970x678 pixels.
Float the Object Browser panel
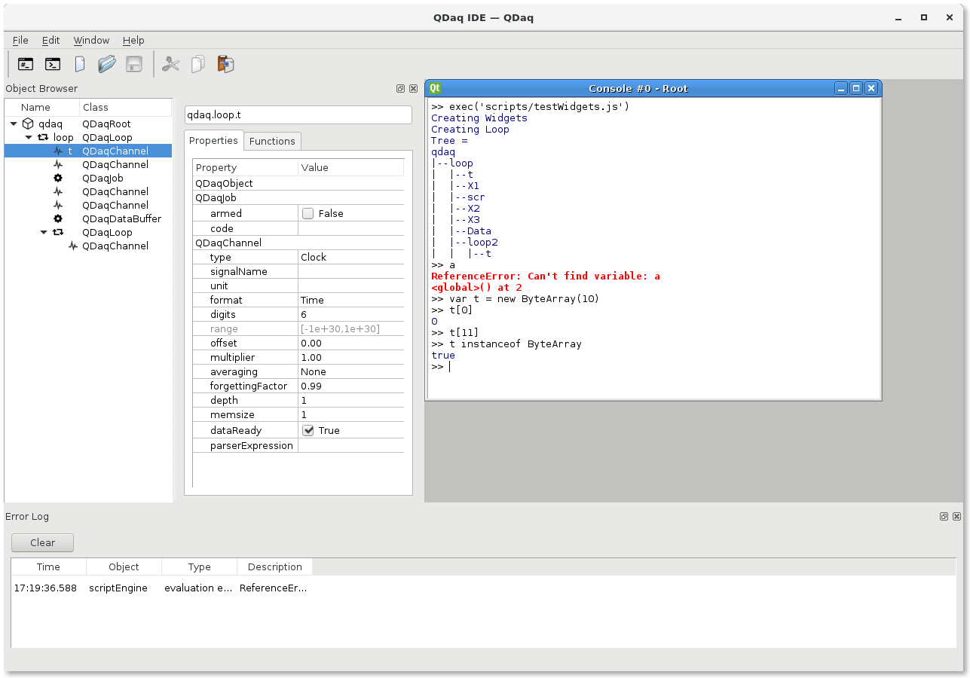[x=400, y=88]
